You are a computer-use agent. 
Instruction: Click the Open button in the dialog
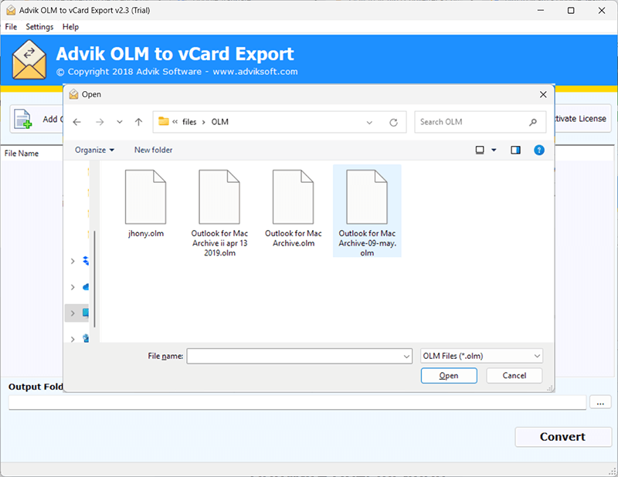point(449,376)
